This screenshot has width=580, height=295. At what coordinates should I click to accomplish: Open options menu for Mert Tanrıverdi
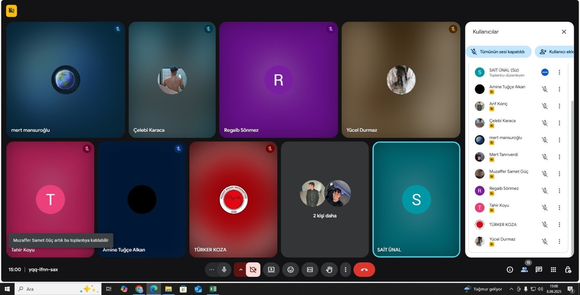point(559,157)
